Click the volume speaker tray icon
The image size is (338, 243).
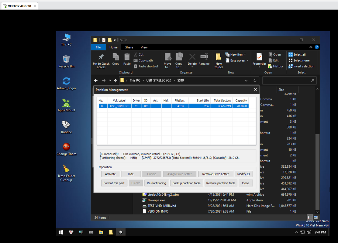[309, 232]
